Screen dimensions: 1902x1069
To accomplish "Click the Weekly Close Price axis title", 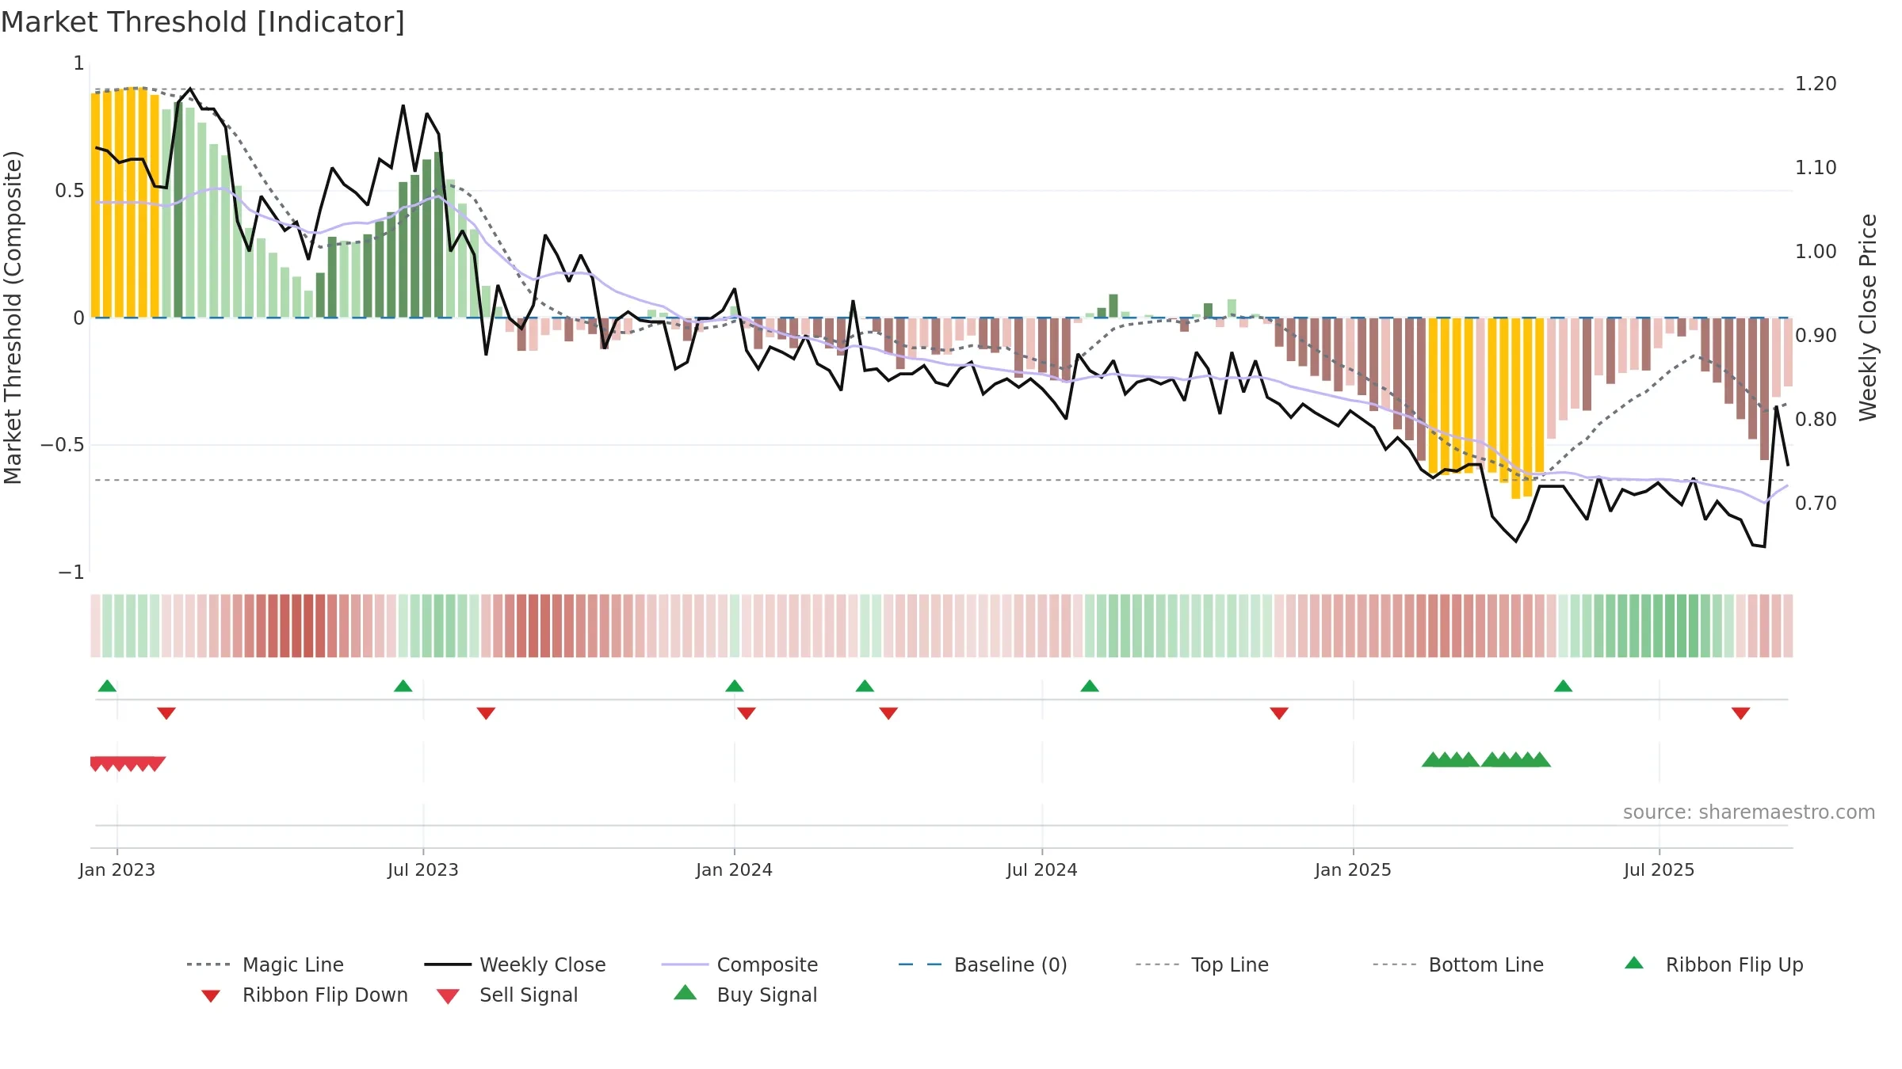I will point(1868,317).
